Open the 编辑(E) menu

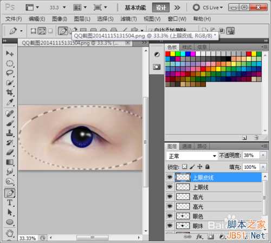(x=37, y=19)
